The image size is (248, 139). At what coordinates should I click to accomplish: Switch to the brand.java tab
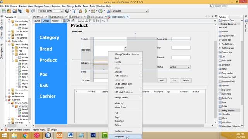tap(77, 17)
